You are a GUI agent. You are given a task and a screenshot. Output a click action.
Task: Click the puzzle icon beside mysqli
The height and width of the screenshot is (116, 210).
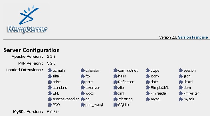(x=181, y=99)
